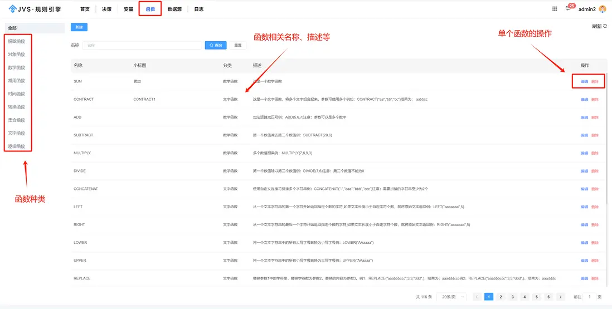The width and height of the screenshot is (612, 309).
Task: Click the 分类 column header
Action: point(227,66)
